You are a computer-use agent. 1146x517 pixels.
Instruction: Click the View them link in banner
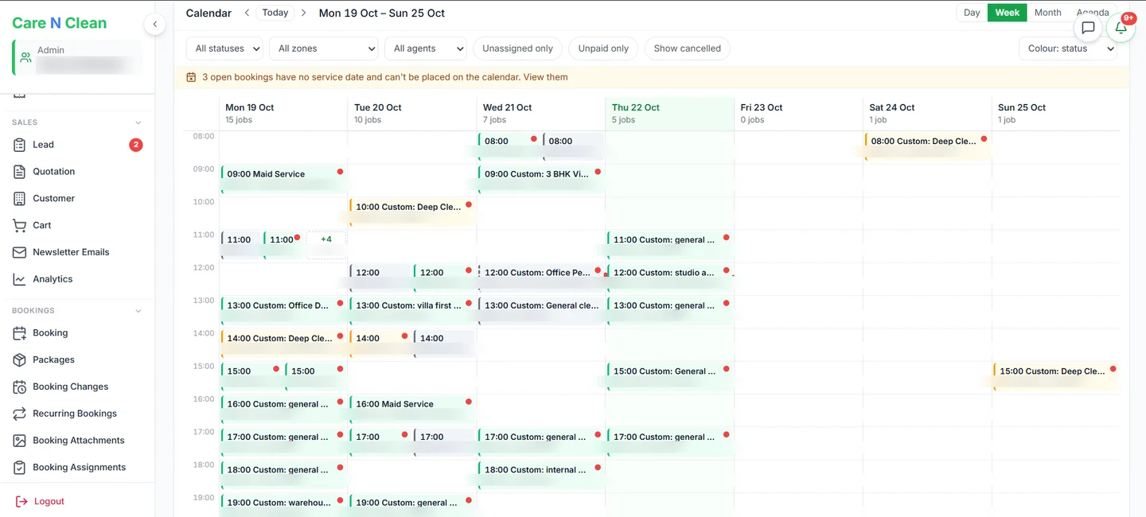pos(546,77)
